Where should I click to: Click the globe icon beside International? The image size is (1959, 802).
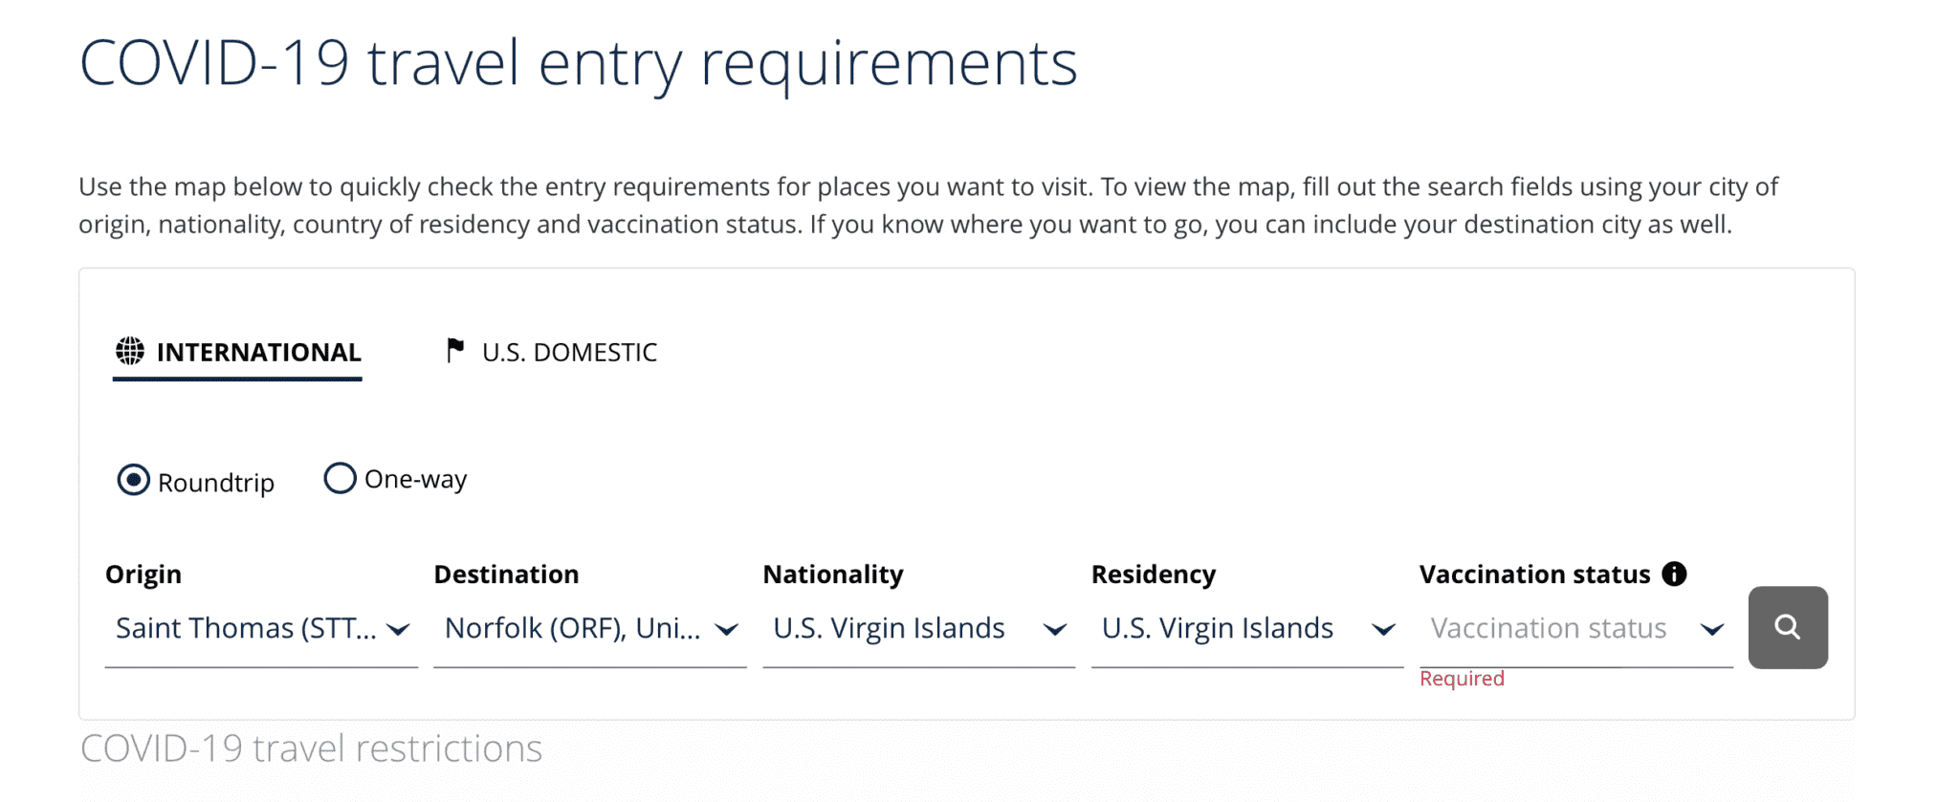pos(130,351)
